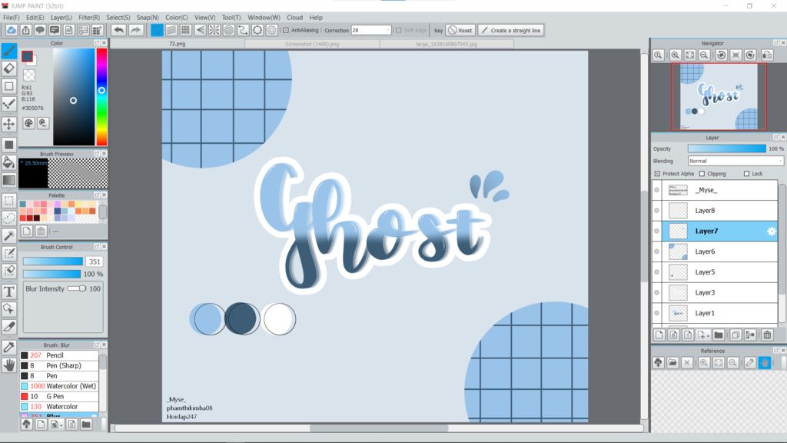787x443 pixels.
Task: Select the Eraser tool
Action: point(9,68)
